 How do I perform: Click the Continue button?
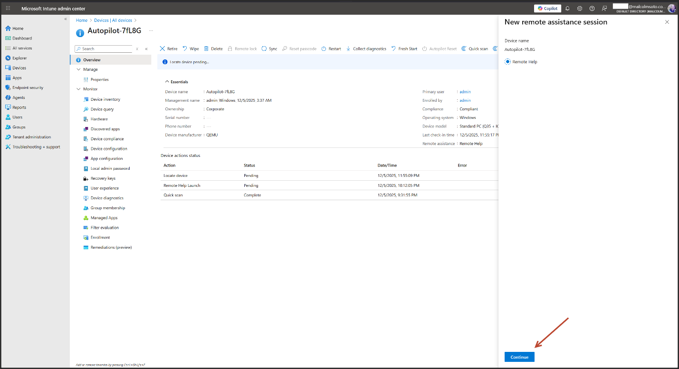point(519,357)
